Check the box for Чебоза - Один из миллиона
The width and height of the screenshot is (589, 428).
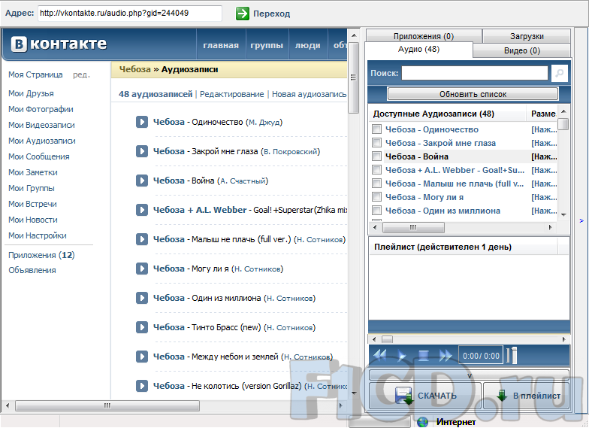click(x=377, y=211)
